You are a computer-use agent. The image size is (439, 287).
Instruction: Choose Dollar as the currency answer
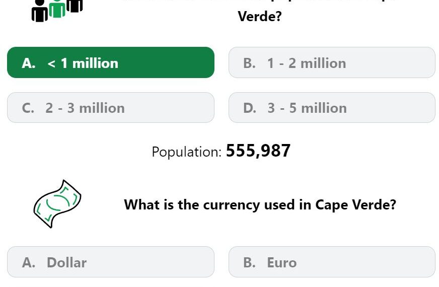(x=111, y=262)
